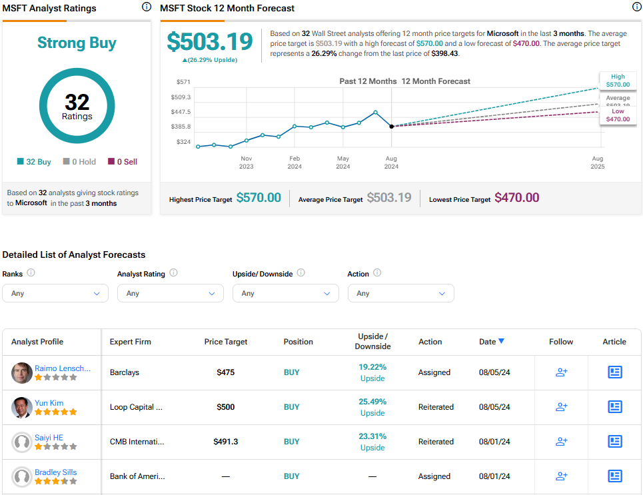Viewport: 643px width, 495px height.
Task: Open the Action filter dropdown
Action: click(x=400, y=293)
